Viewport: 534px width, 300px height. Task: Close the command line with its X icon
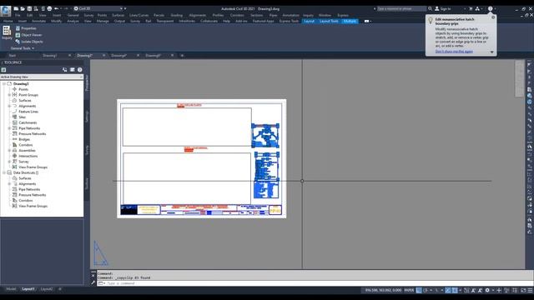[93, 275]
